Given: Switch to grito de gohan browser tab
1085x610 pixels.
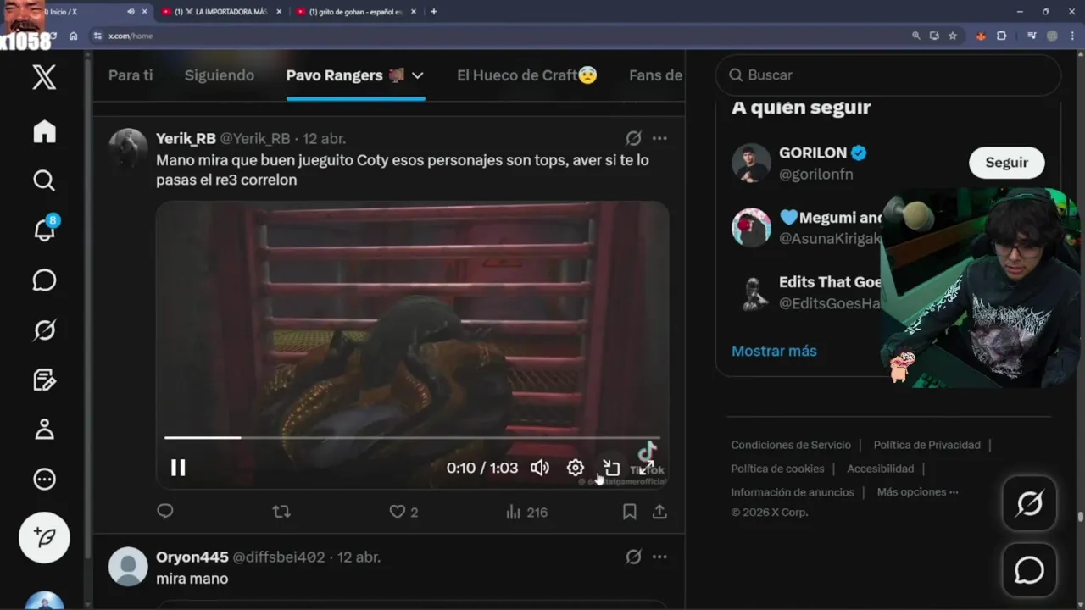Looking at the screenshot, I should [x=356, y=12].
